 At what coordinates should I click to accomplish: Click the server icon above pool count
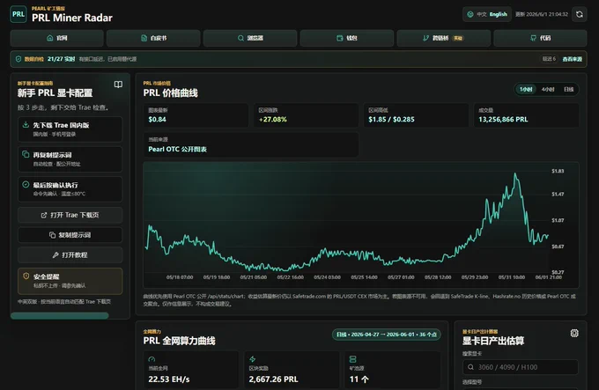tap(353, 359)
